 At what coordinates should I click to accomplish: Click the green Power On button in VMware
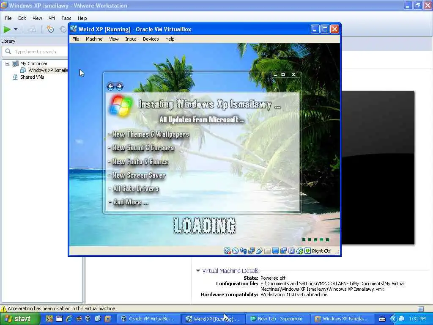(7, 29)
